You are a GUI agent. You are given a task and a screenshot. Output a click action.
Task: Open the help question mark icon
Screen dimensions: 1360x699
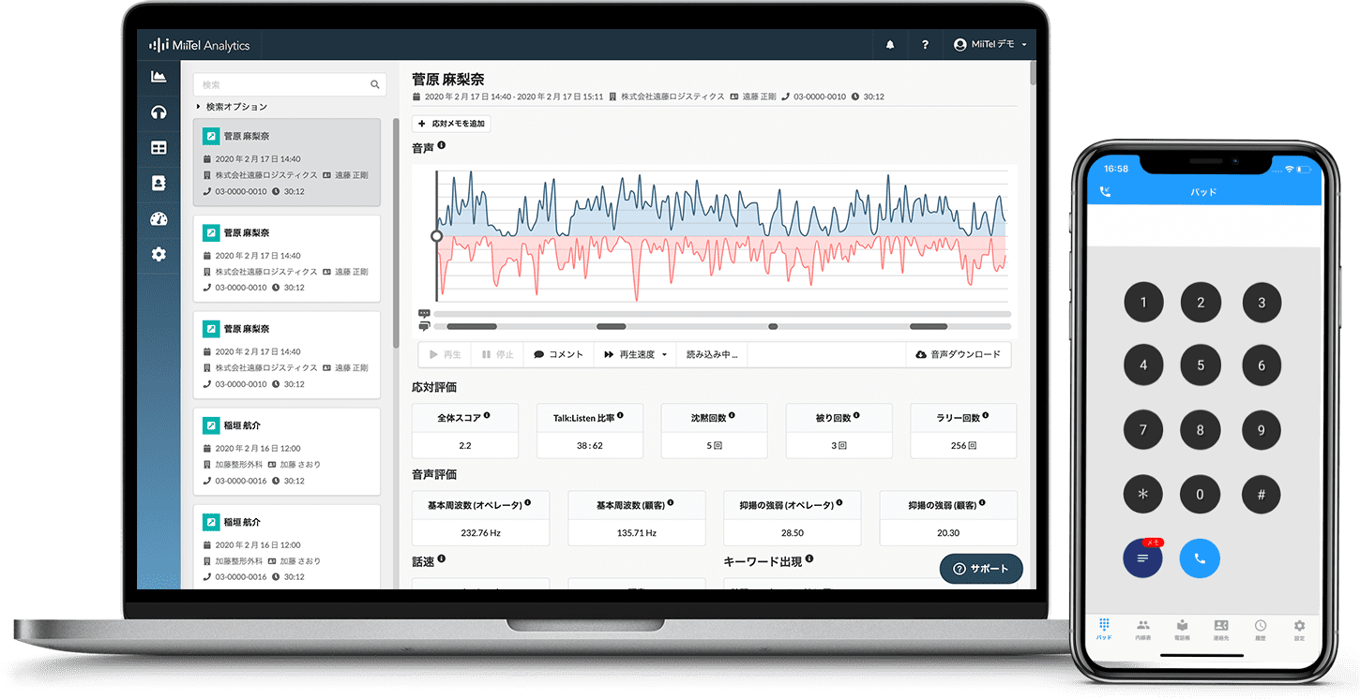(925, 44)
